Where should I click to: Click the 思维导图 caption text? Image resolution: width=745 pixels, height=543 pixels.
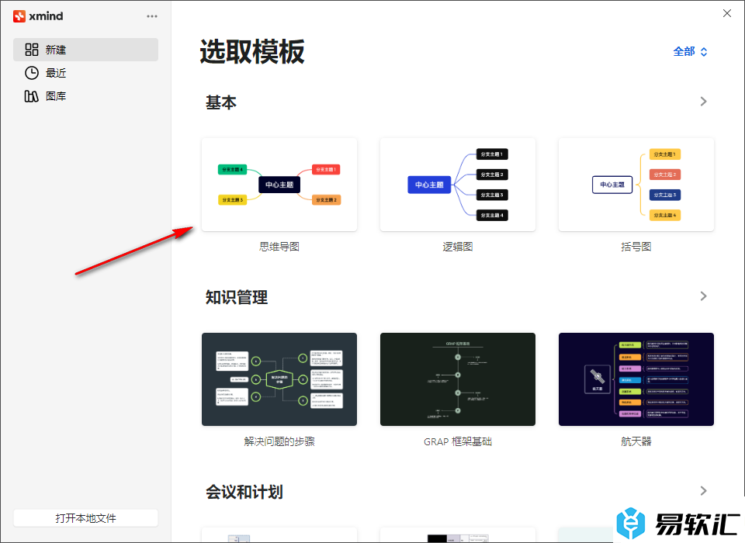click(279, 247)
